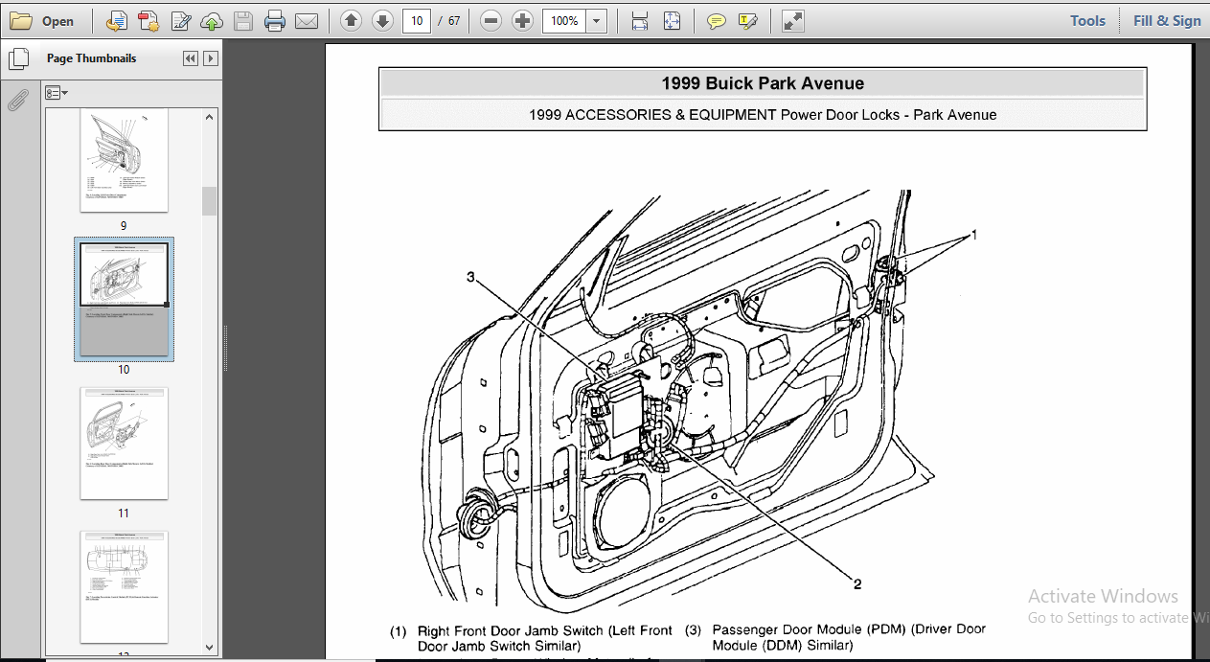Screen dimensions: 1210x662
Task: Send file by email envelope icon
Action: pyautogui.click(x=307, y=21)
